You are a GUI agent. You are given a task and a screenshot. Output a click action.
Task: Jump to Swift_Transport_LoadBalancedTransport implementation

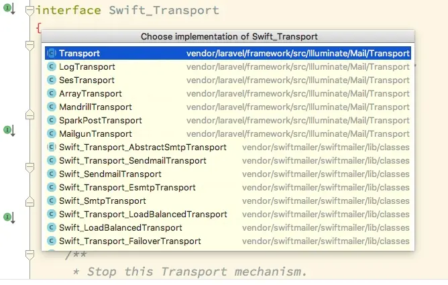pos(228,215)
